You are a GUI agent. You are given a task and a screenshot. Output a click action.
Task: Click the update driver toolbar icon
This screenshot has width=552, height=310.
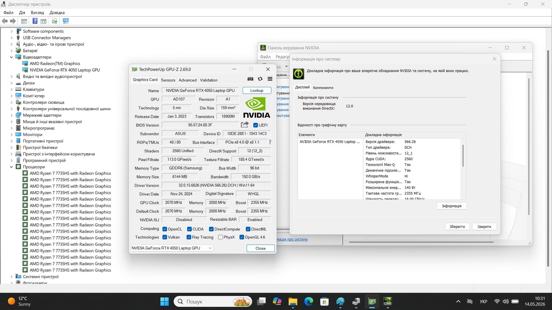(x=54, y=21)
